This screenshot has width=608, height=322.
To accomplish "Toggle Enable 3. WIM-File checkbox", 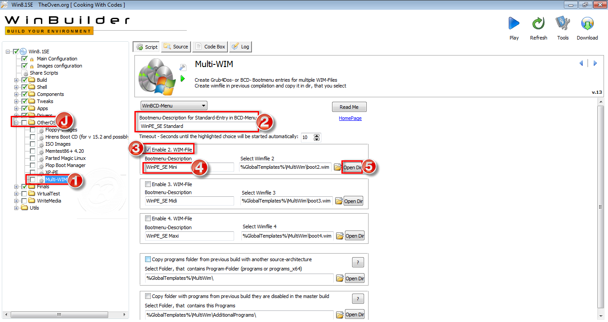I will click(x=148, y=184).
